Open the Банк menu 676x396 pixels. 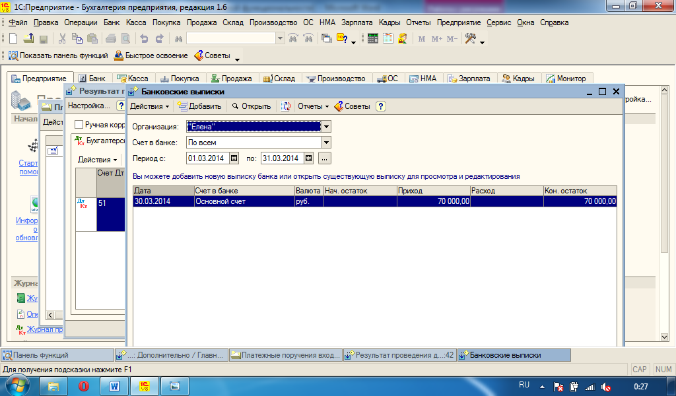[x=112, y=22]
